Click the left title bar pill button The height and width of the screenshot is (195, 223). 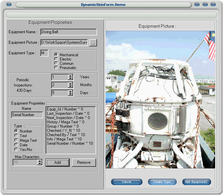(x=9, y=5)
